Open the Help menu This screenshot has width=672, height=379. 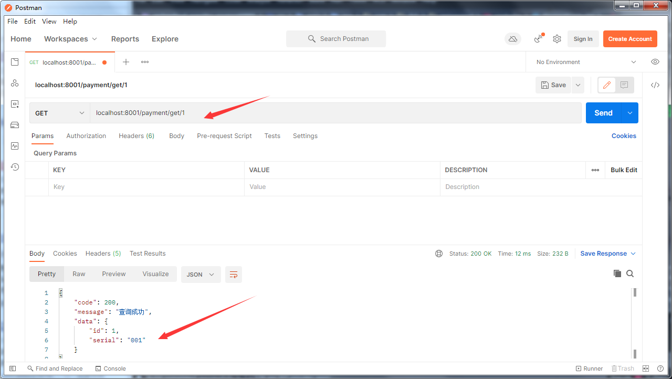click(70, 22)
